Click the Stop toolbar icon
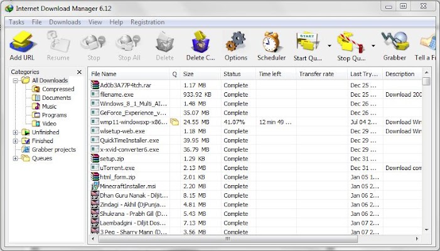440x251 pixels. click(94, 42)
